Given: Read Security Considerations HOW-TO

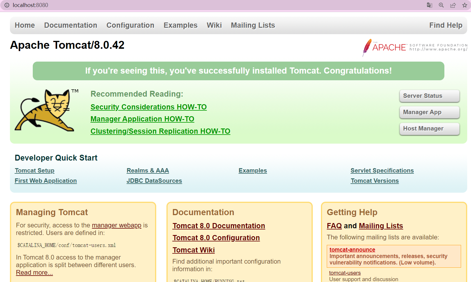Looking at the screenshot, I should pyautogui.click(x=149, y=107).
